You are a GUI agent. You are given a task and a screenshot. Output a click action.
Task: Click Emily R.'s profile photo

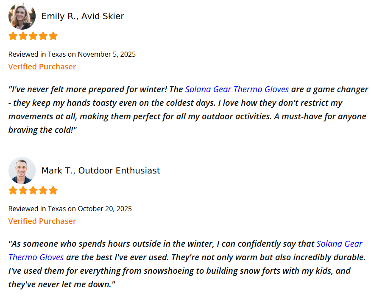click(x=22, y=17)
